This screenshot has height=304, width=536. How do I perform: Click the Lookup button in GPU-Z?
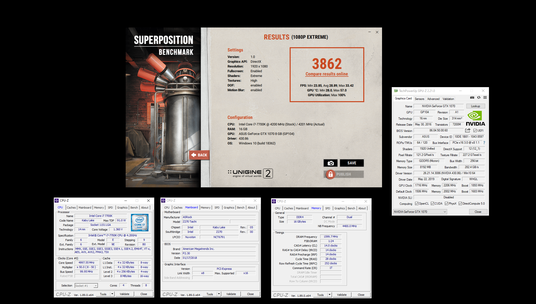pos(475,106)
